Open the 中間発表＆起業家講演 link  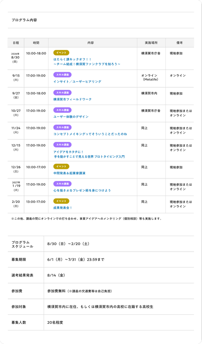click(69, 173)
